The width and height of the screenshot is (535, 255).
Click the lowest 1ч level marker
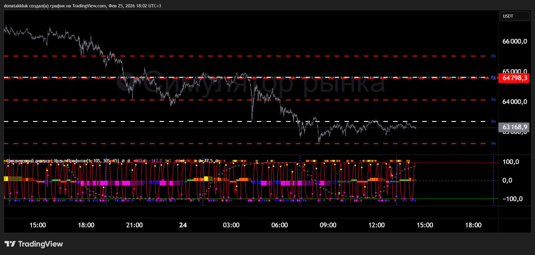493,143
